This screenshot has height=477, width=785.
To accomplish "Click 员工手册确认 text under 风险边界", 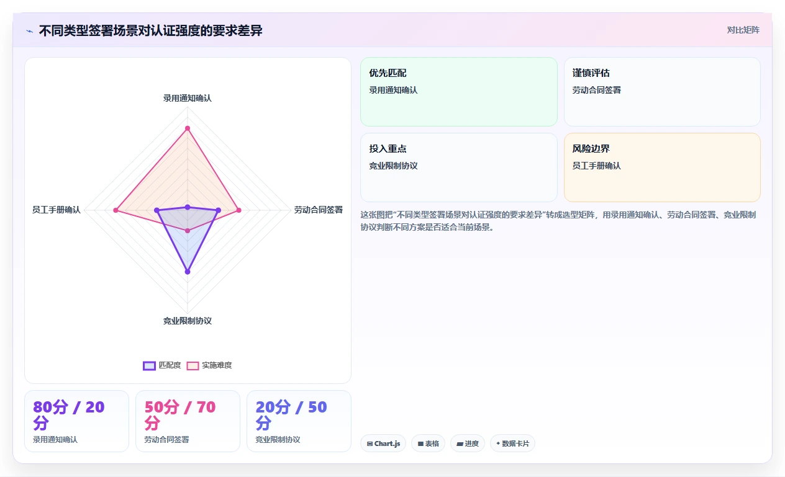I will [597, 166].
